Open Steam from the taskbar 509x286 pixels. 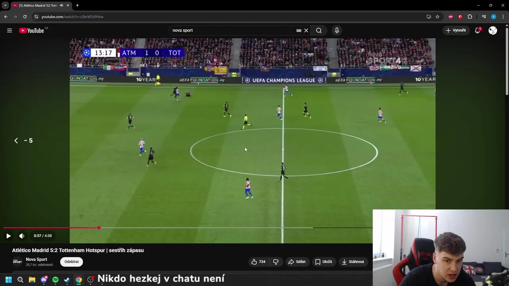pos(67,280)
